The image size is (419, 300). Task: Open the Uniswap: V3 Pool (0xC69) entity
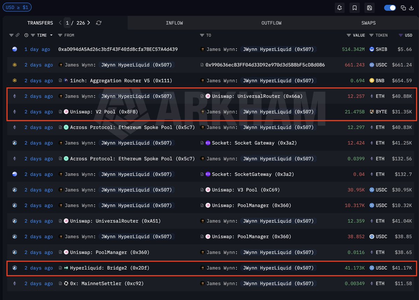[x=246, y=190]
